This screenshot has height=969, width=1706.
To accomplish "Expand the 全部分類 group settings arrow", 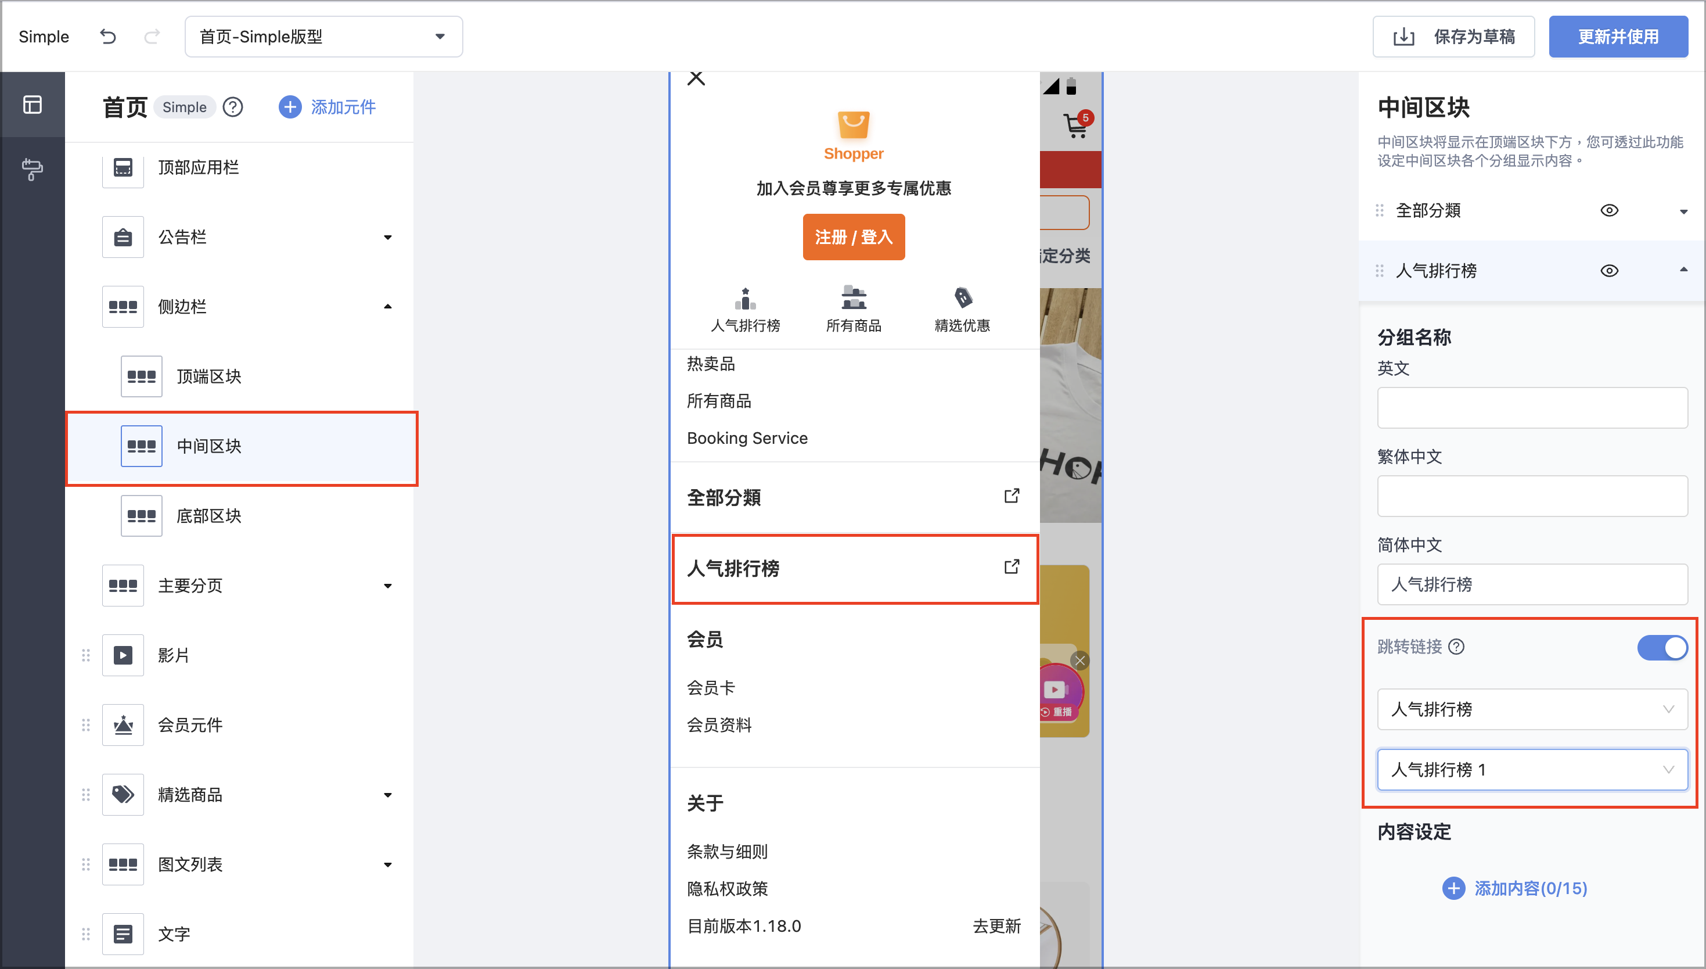I will (1683, 211).
